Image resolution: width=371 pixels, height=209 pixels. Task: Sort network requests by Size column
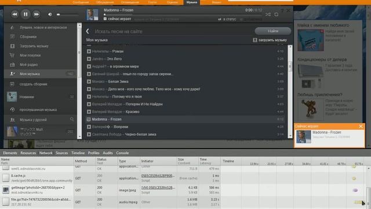187,161
